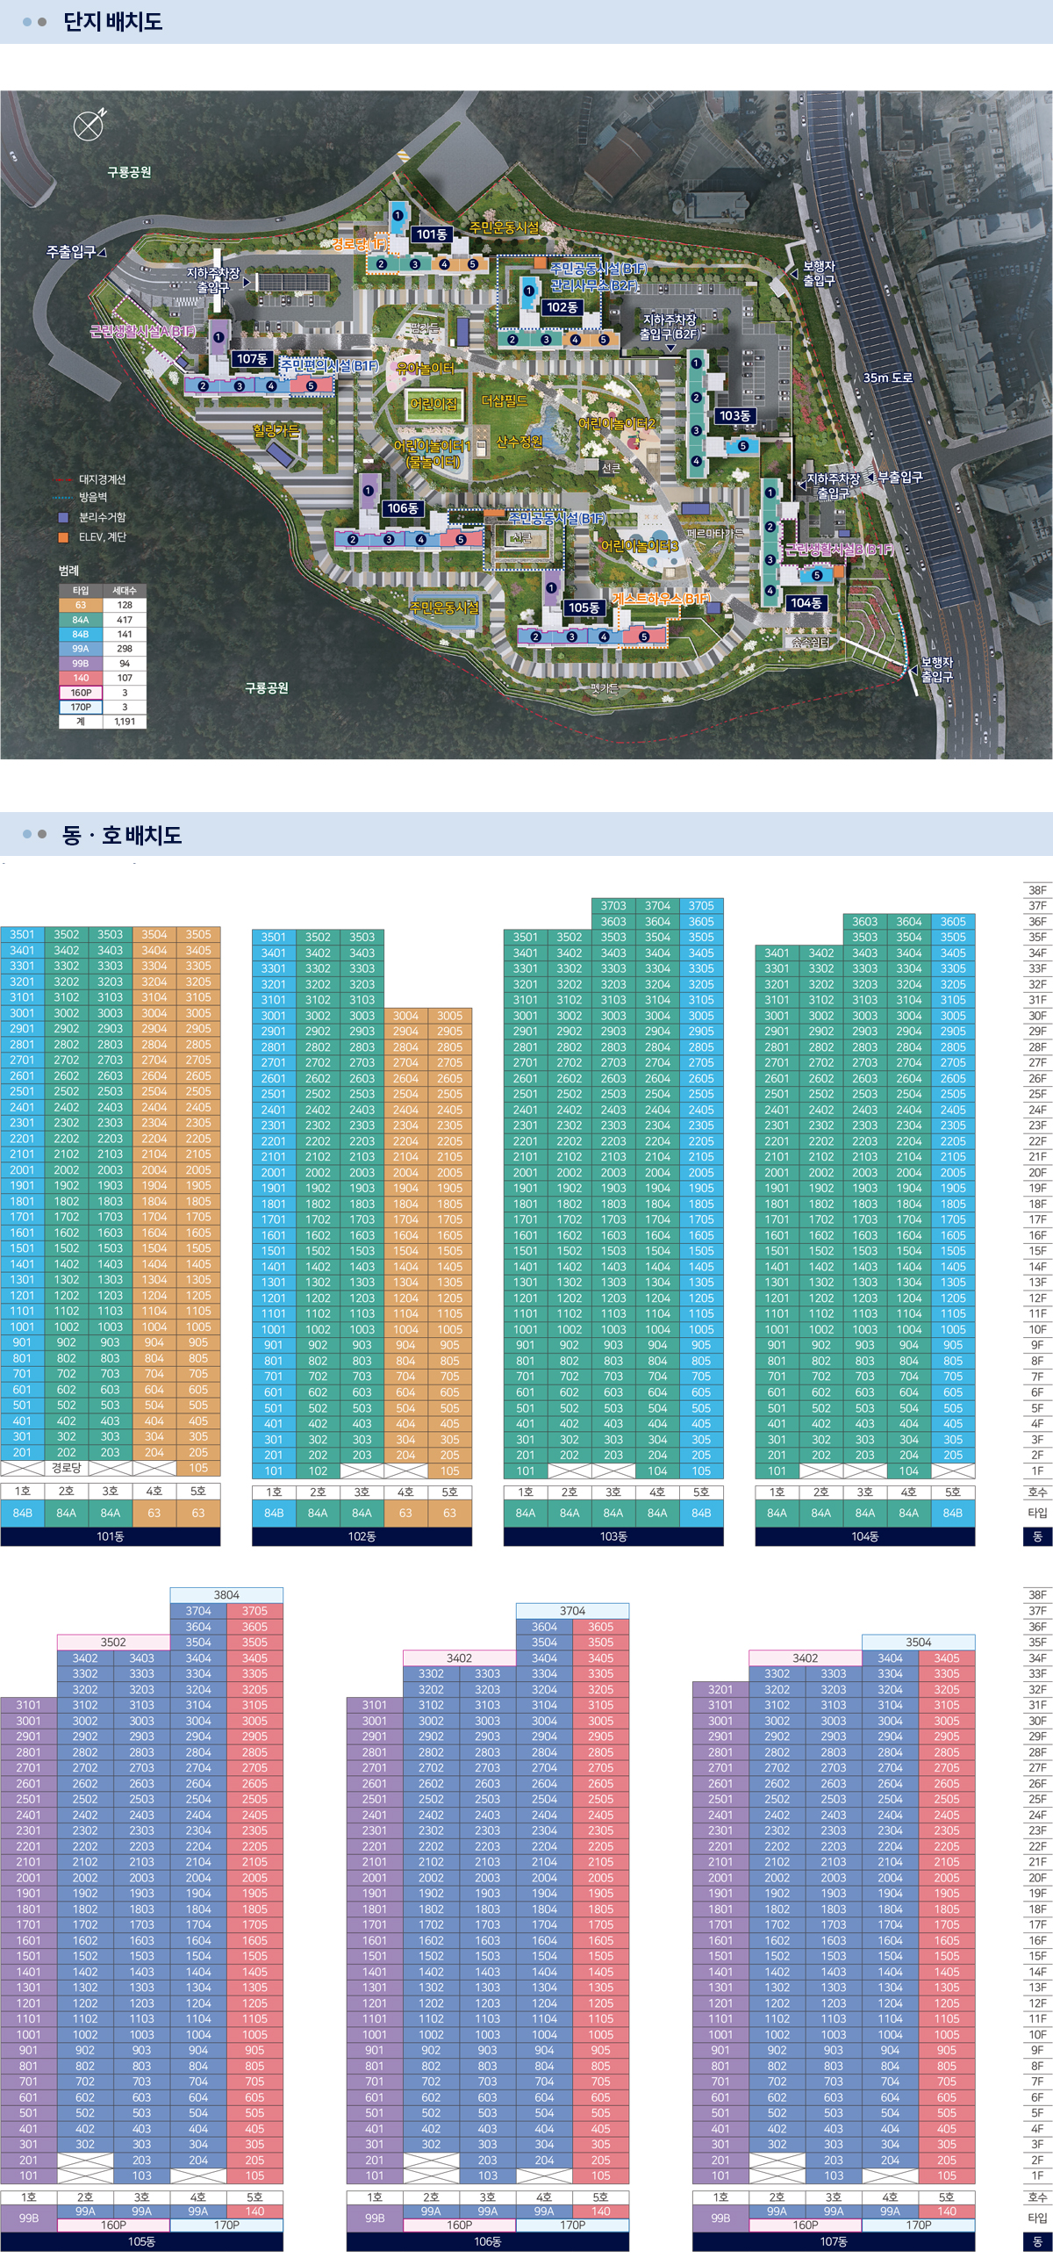This screenshot has width=1053, height=2258.
Task: Click the 주민편의시설(B1F) label
Action: (328, 364)
